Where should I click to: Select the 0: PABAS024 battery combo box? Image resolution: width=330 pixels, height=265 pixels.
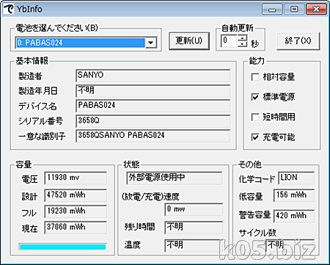click(x=86, y=43)
